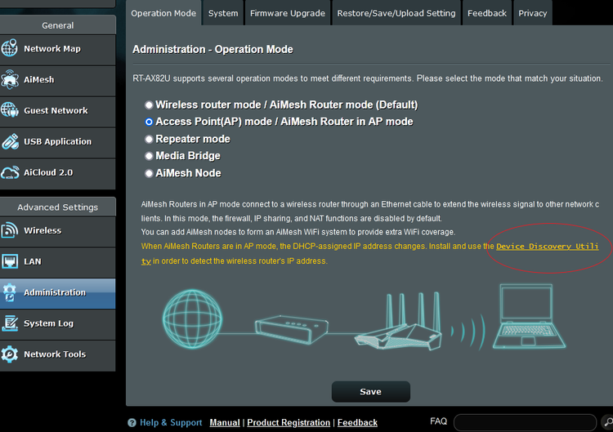Click the AiMesh sidebar icon
613x432 pixels.
[9, 79]
